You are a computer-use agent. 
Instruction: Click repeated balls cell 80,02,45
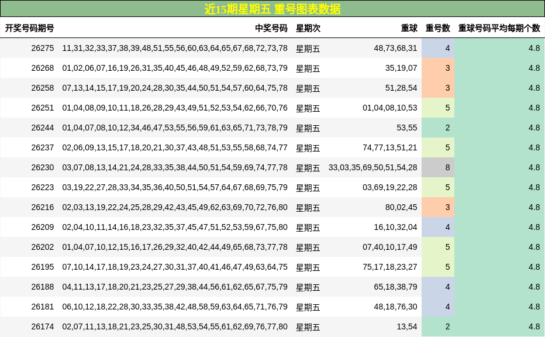pos(401,207)
